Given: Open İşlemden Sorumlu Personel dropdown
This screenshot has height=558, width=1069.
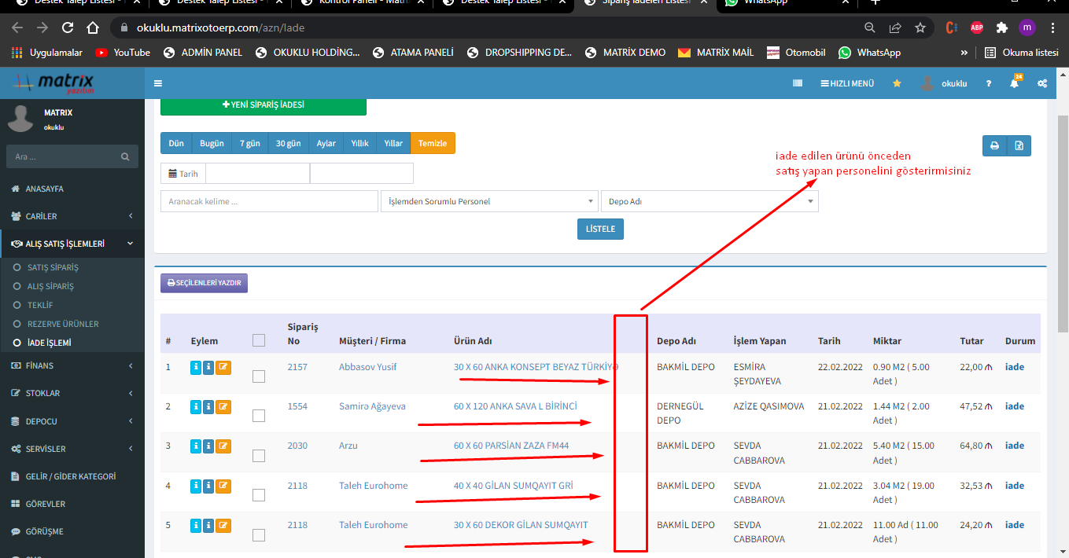Looking at the screenshot, I should [x=488, y=201].
